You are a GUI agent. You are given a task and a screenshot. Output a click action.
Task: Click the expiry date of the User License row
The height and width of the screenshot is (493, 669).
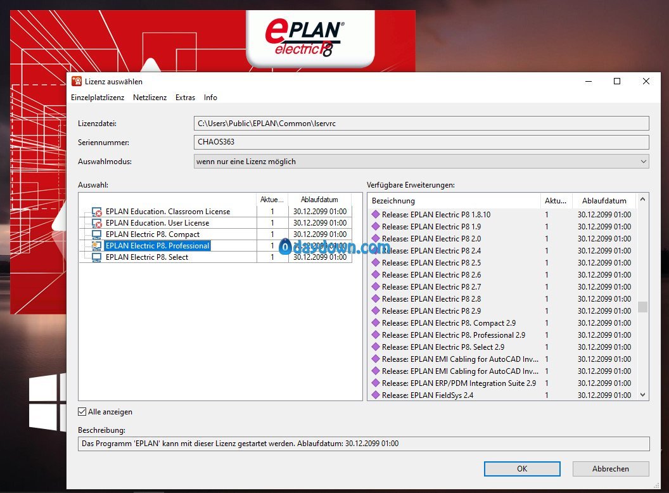pyautogui.click(x=319, y=223)
